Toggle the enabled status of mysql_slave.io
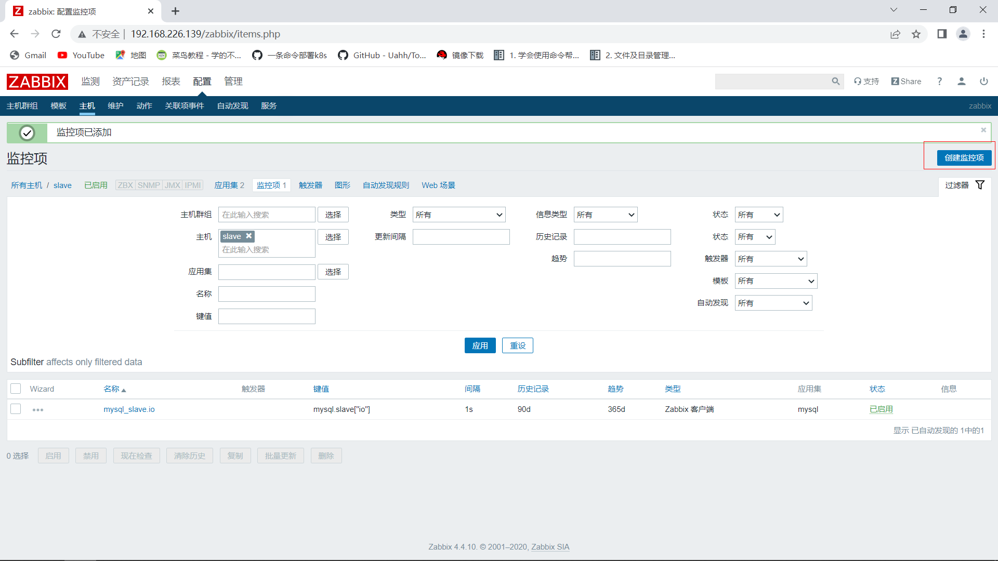 881,409
